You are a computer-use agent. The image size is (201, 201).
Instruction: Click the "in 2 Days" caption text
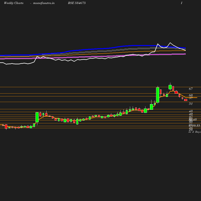click(195, 132)
